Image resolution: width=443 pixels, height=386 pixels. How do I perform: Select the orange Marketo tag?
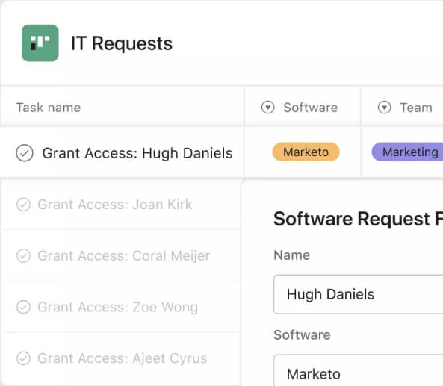(x=306, y=152)
